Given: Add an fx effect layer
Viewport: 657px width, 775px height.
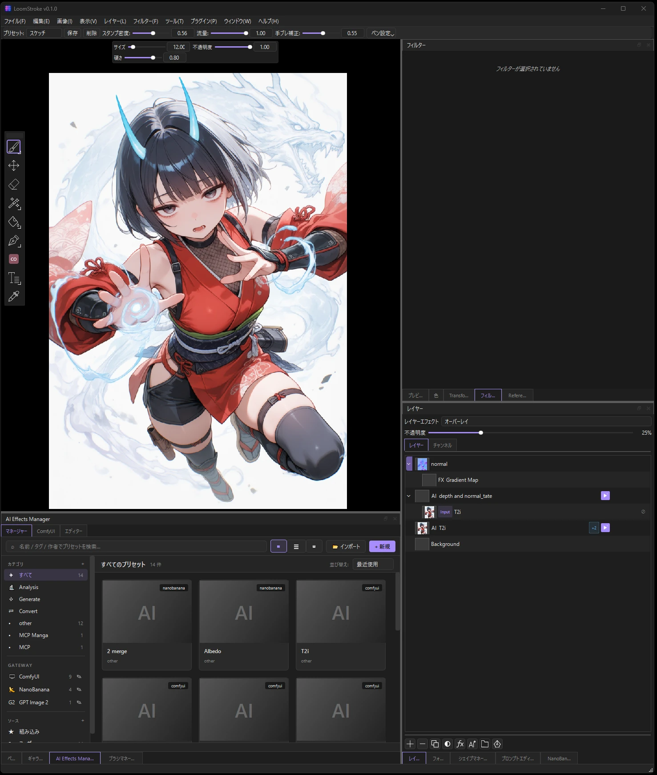Looking at the screenshot, I should [460, 744].
